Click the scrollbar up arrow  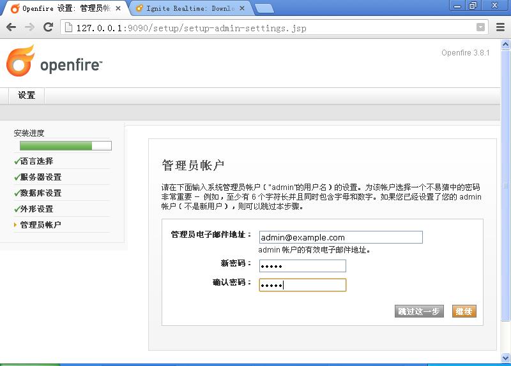[x=505, y=44]
